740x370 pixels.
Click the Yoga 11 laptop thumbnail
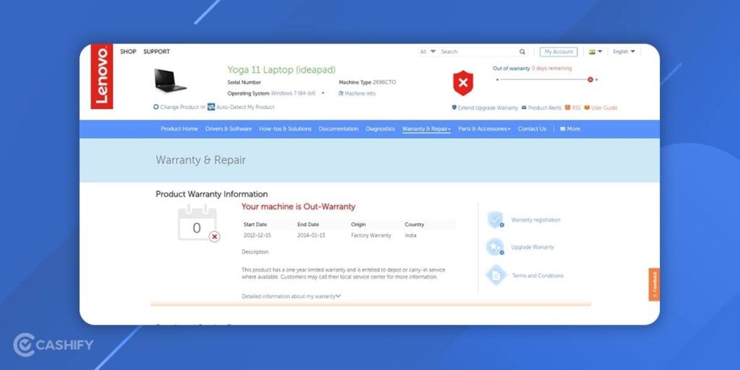[169, 80]
